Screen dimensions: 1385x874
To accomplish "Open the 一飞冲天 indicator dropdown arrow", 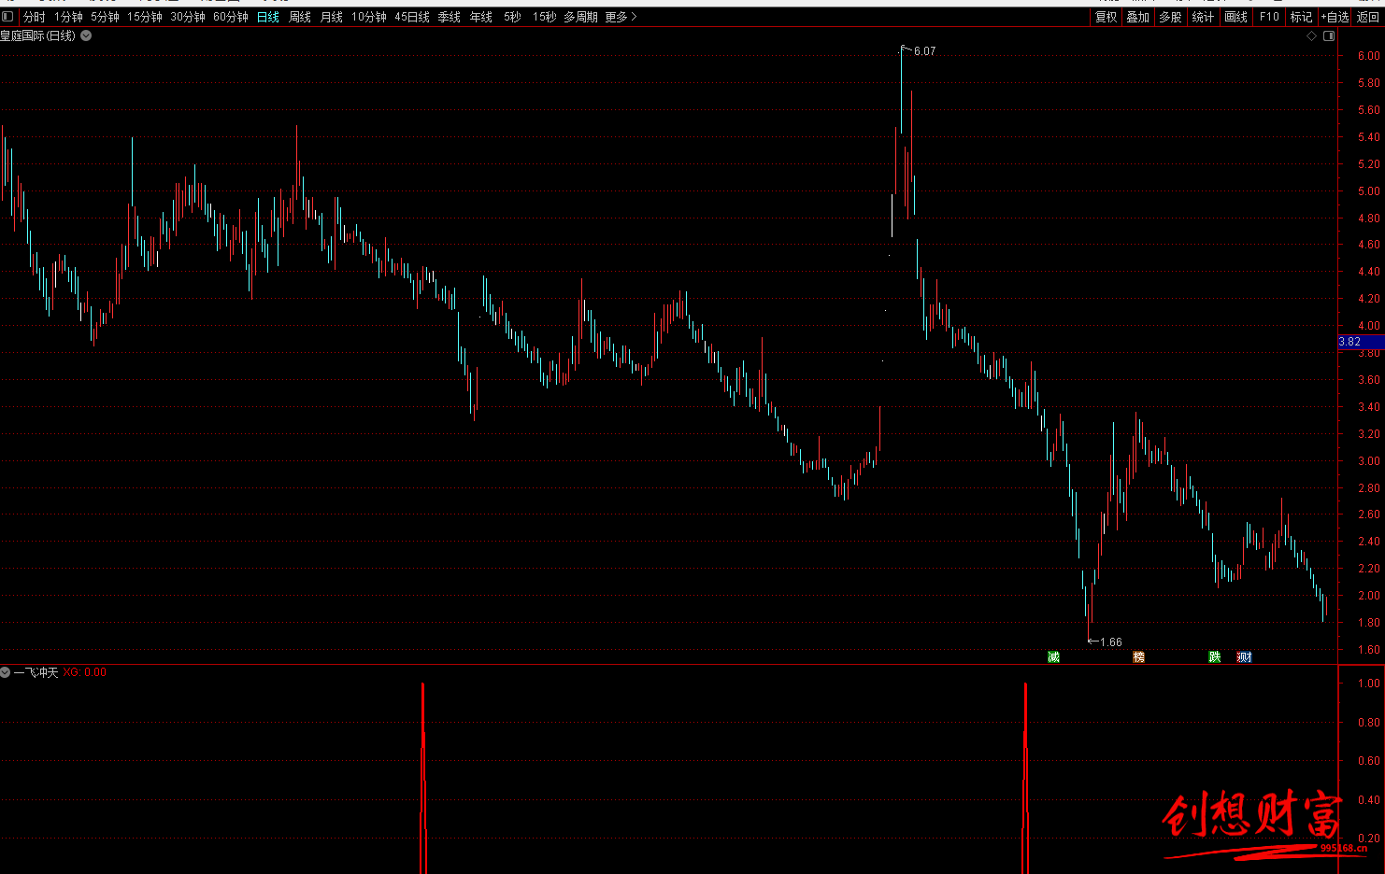I will pos(6,672).
